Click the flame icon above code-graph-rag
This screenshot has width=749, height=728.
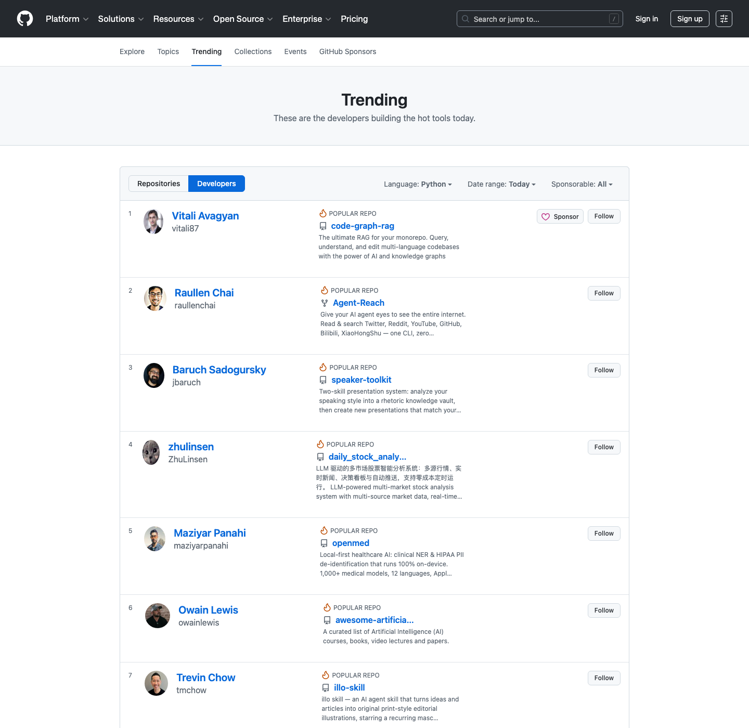point(323,213)
